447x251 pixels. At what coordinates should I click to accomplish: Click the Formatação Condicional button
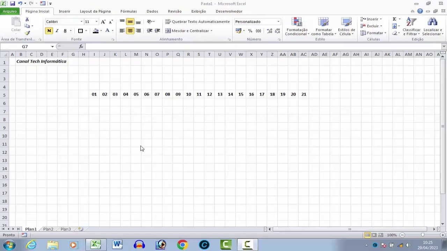pos(297,26)
